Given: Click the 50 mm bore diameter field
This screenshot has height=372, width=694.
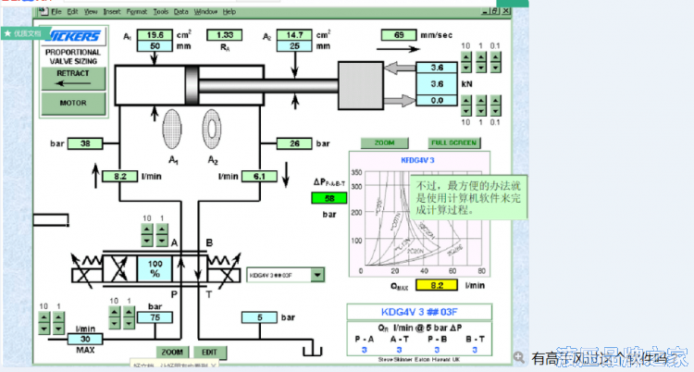Looking at the screenshot, I should tap(154, 45).
